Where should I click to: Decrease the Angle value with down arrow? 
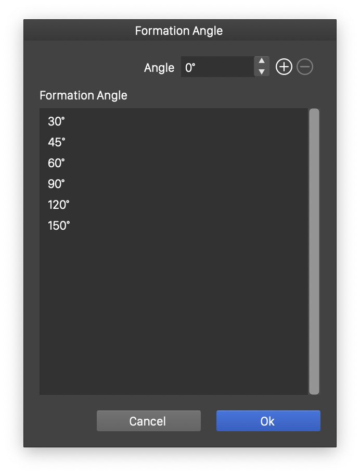pyautogui.click(x=262, y=72)
